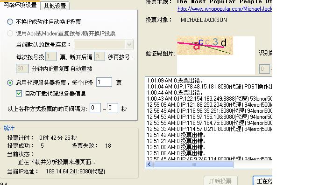Viewport: 319px width, 185px height.
Task: Click the 开始投票 button
Action: (220, 180)
